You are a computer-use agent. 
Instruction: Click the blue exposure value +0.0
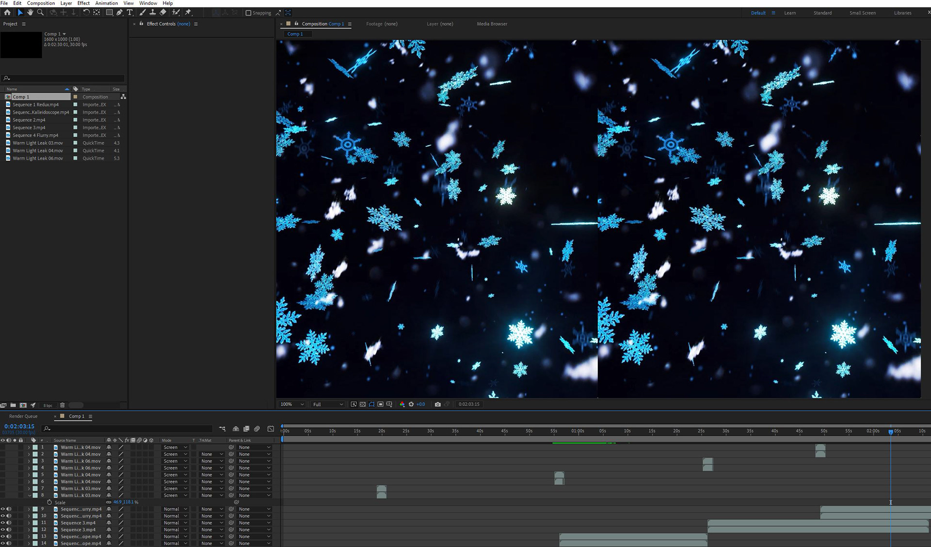click(x=420, y=404)
